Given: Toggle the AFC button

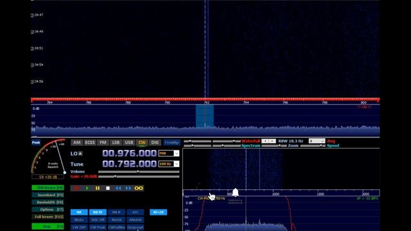Looking at the screenshot, I should (136, 212).
